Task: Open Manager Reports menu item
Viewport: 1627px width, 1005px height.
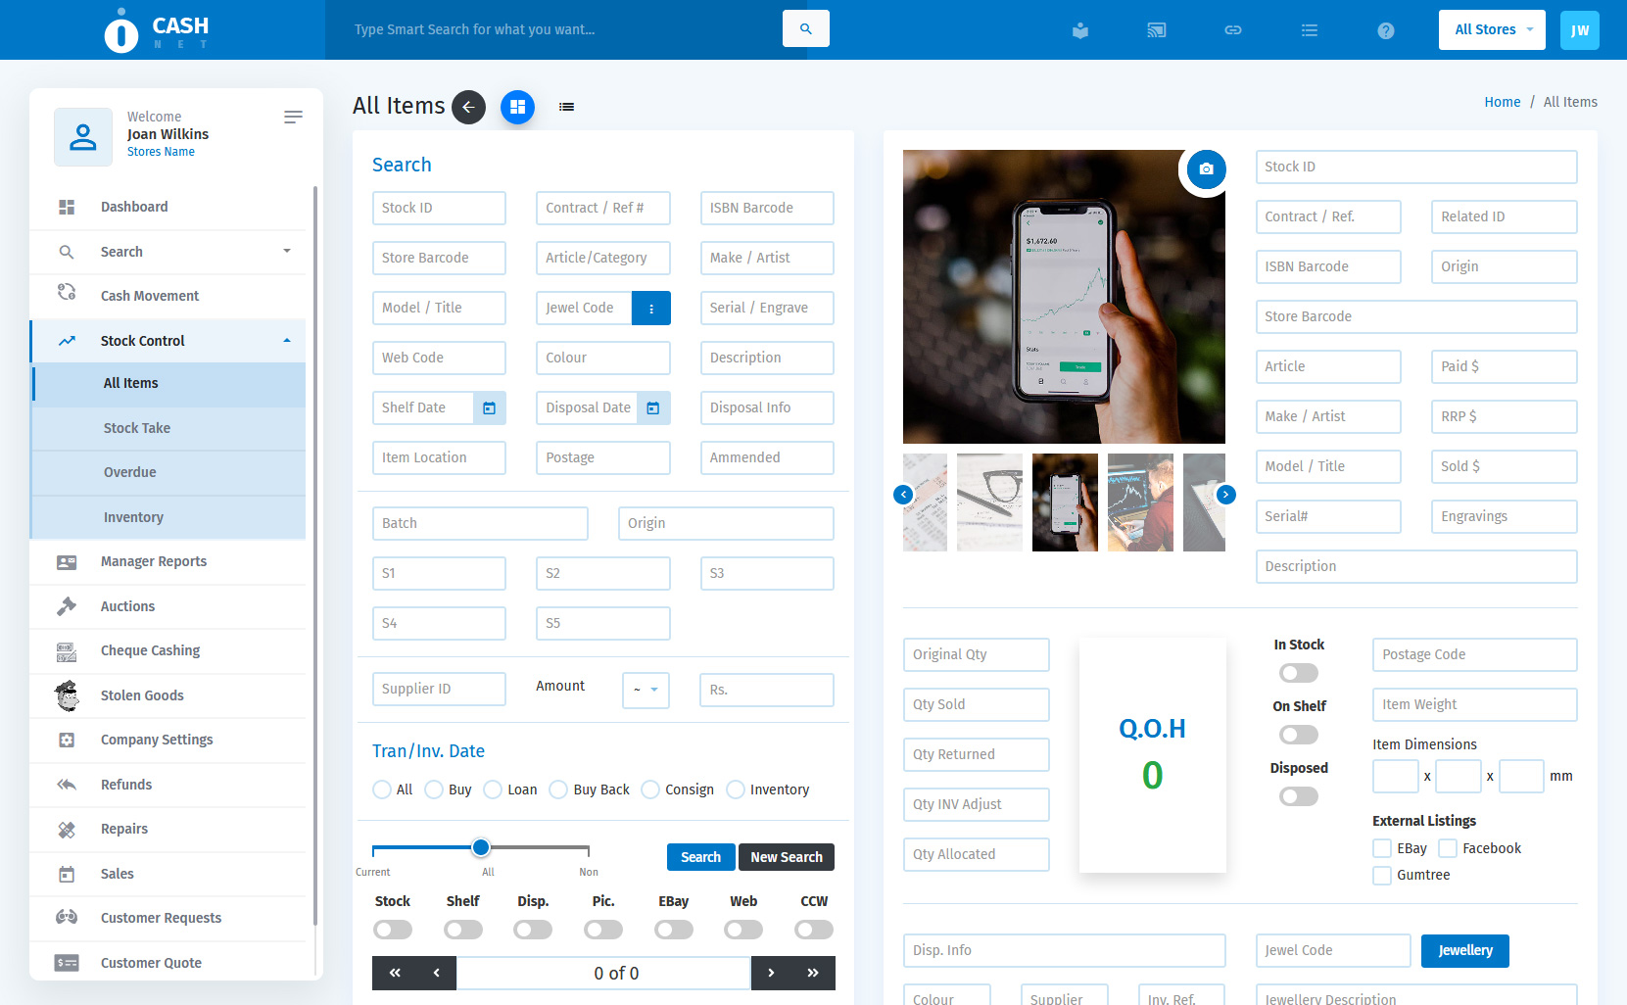Action: point(154,561)
